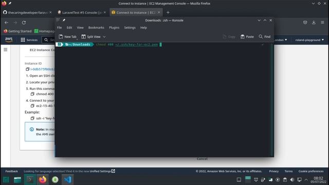Viewport: 329px width, 185px height.
Task: Click the green circular app taskbar icon
Action: pos(55,180)
